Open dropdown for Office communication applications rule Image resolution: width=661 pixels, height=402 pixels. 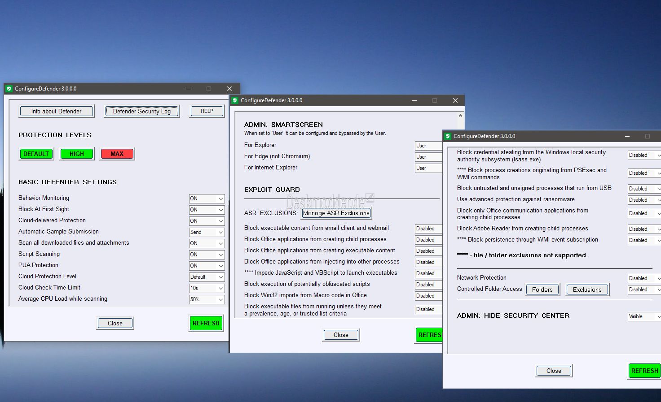point(644,213)
